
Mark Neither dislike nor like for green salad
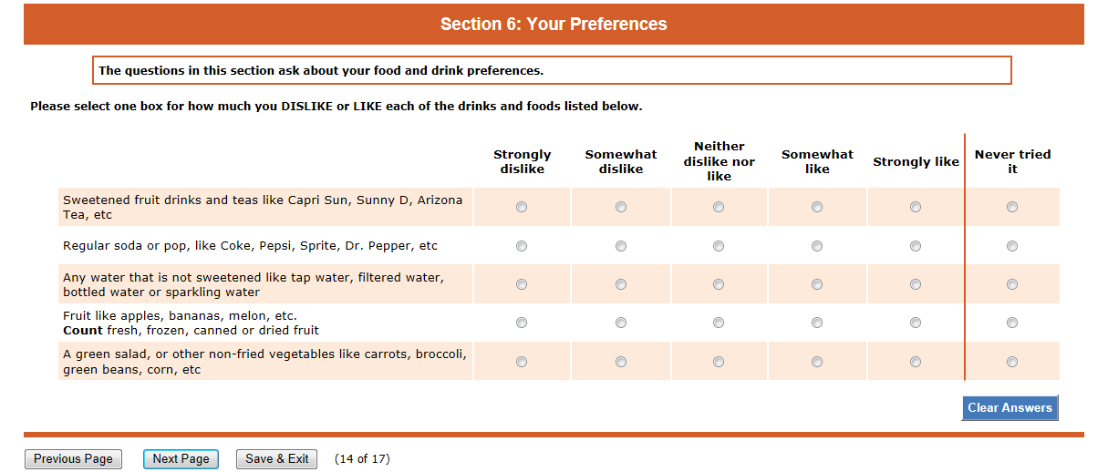(x=719, y=362)
